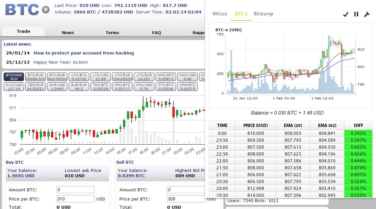Click the 23:30 time cell
This screenshot has width=376, height=209.
[222, 140]
